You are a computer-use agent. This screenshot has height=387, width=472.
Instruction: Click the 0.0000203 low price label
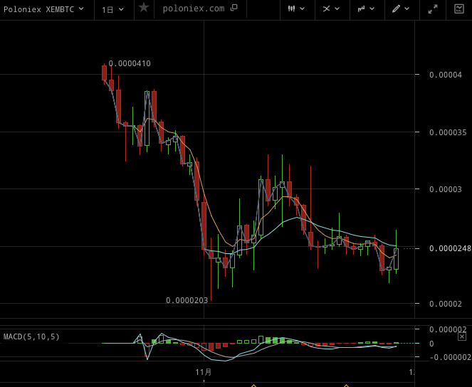pos(187,300)
